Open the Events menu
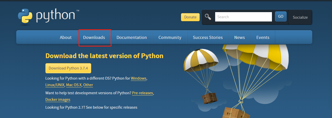 263,37
